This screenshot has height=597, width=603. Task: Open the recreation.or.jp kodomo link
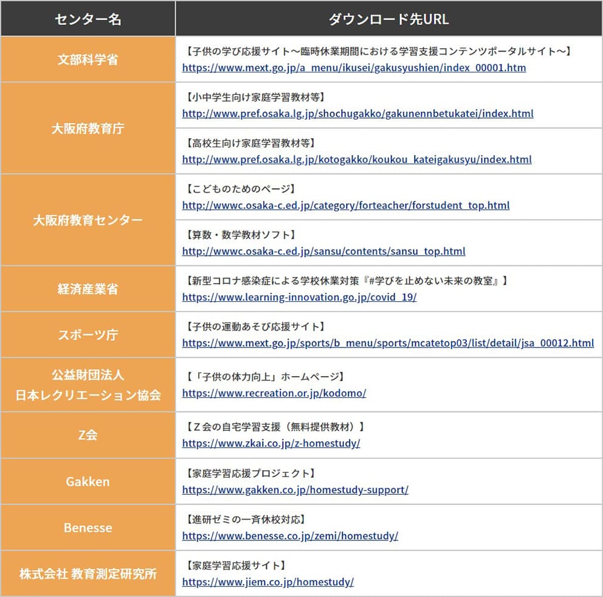274,393
